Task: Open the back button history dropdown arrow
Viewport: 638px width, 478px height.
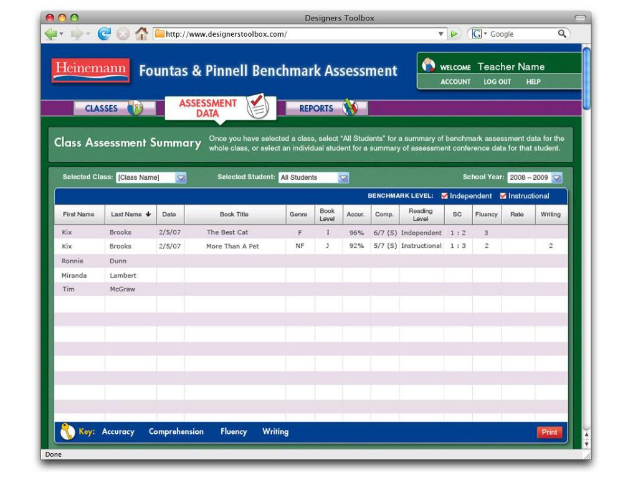Action: [62, 34]
